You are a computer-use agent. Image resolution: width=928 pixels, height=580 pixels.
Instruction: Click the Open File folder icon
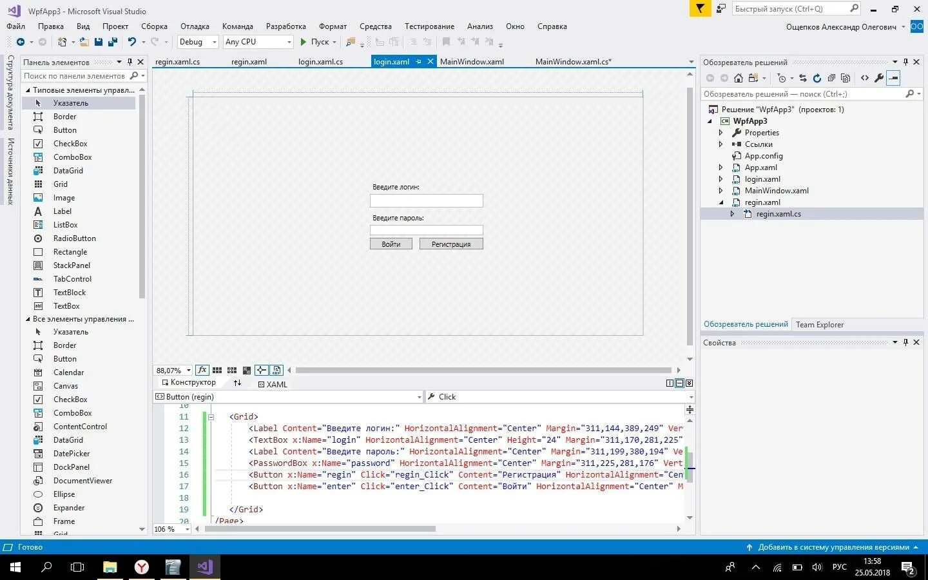[84, 42]
